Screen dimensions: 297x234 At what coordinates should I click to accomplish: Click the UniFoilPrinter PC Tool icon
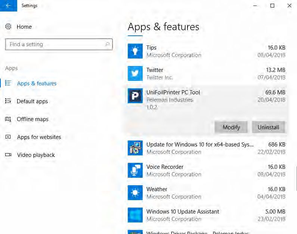[x=135, y=96]
